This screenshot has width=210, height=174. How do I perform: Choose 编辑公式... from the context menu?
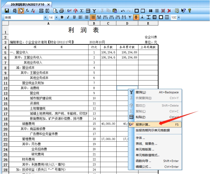pos(144,167)
